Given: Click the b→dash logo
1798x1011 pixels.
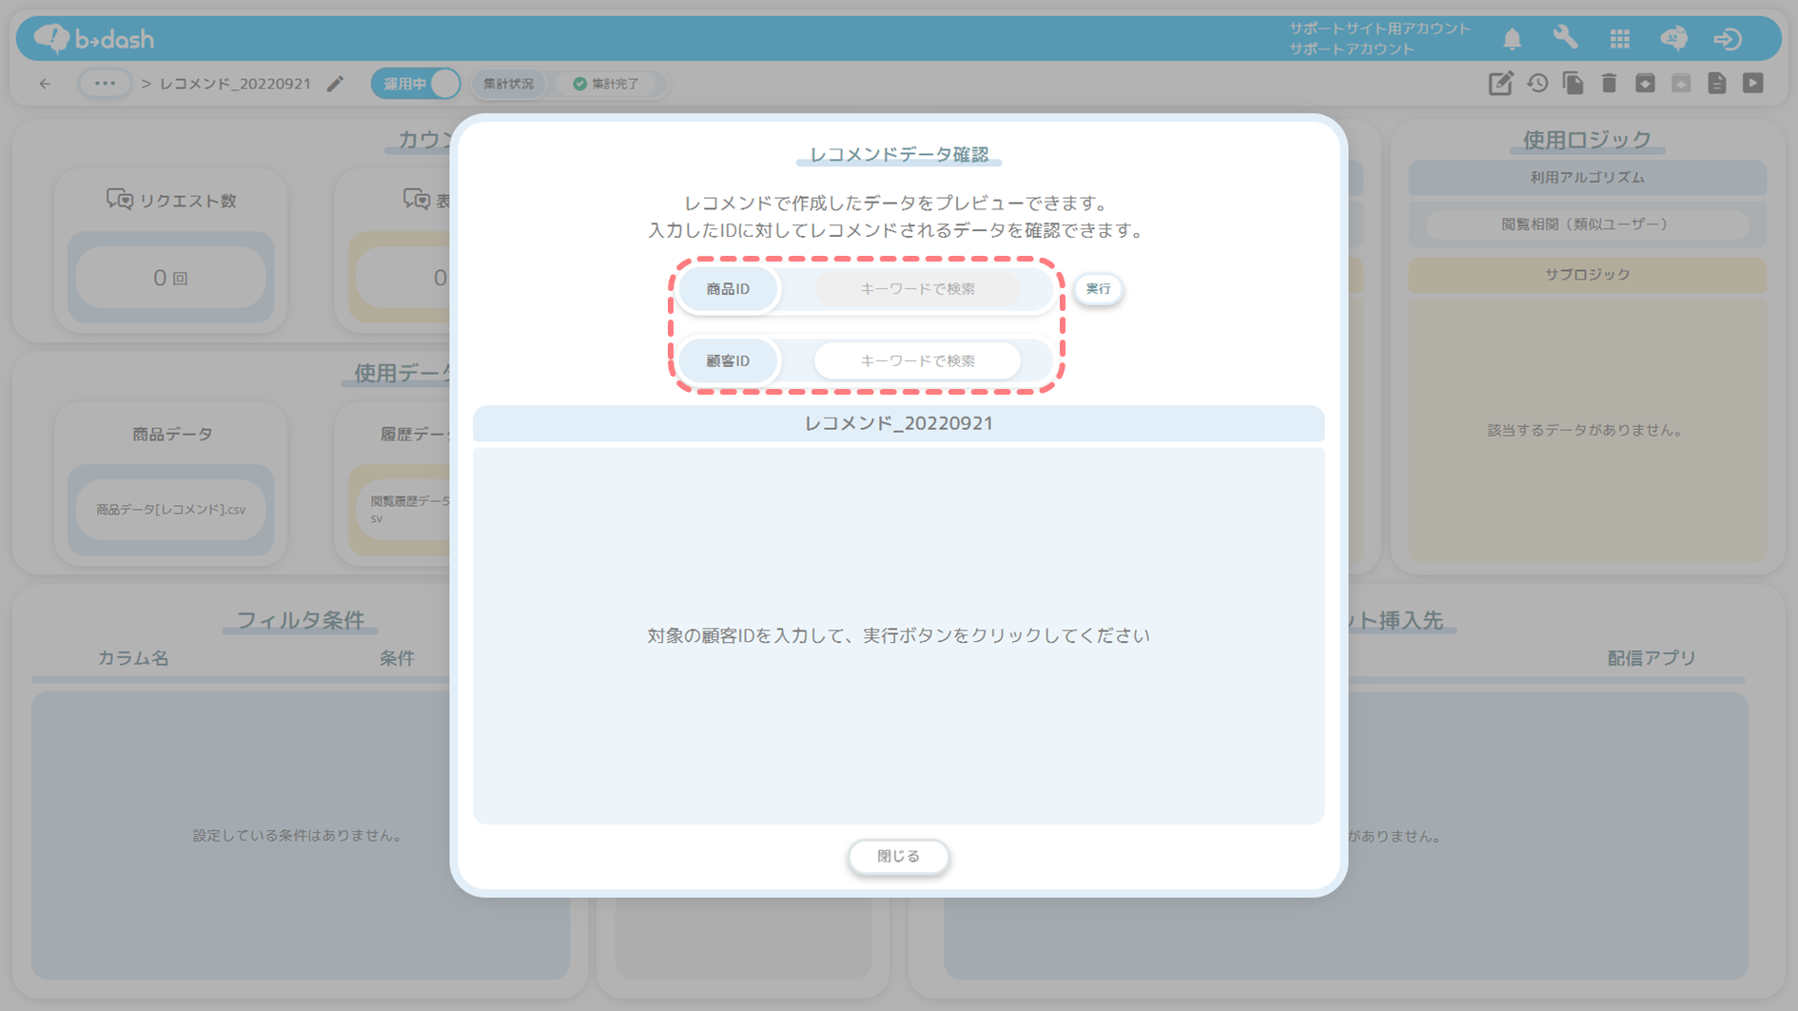Looking at the screenshot, I should pyautogui.click(x=94, y=38).
